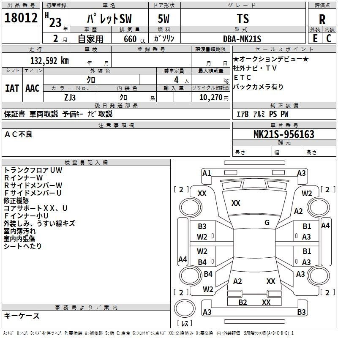This screenshot has height=338, width=338.
Task: Select seating capacity 4人
Action: click(182, 80)
